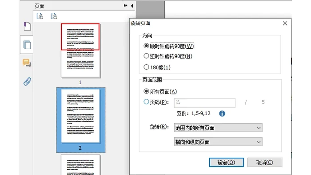Confirm with the 确定(O) button
The image size is (311, 175).
226,162
